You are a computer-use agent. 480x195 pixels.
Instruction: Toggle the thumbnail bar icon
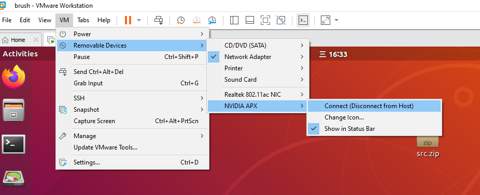point(250,20)
